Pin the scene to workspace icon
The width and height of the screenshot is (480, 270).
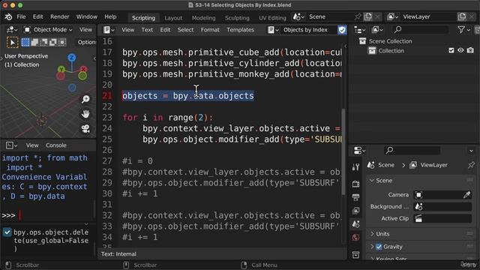pyautogui.click(x=358, y=16)
